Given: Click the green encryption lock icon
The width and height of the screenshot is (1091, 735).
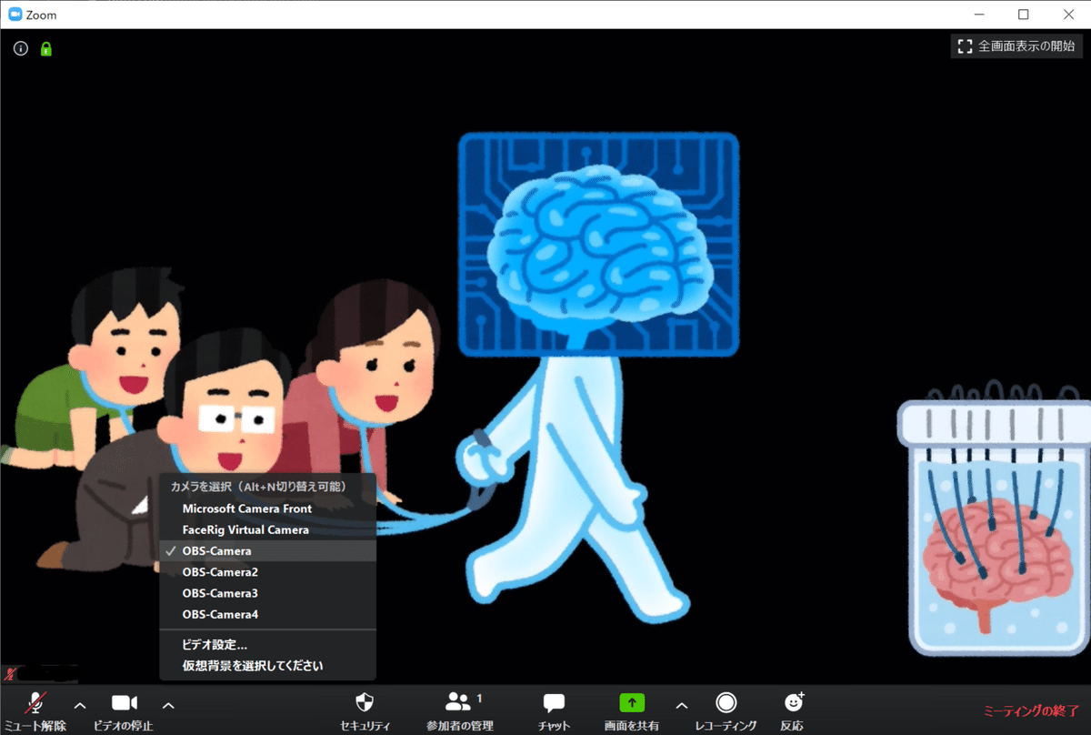Looking at the screenshot, I should coord(46,49).
